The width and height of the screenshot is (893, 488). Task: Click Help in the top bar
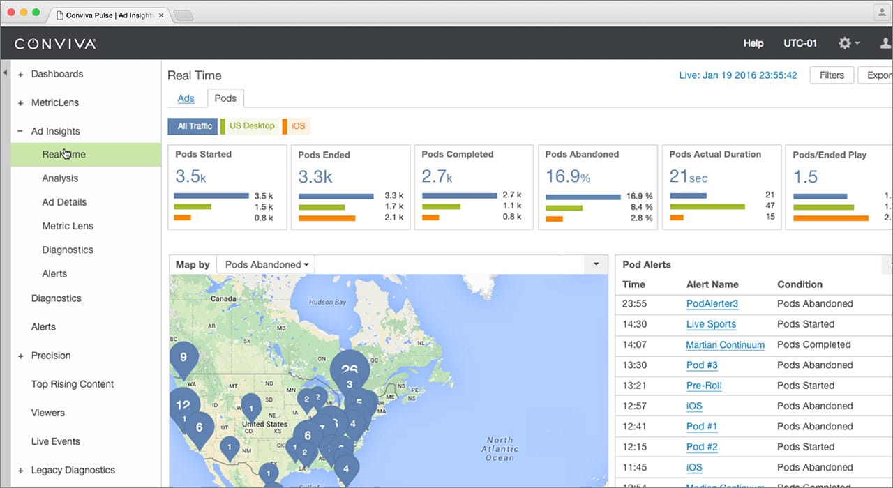tap(753, 43)
